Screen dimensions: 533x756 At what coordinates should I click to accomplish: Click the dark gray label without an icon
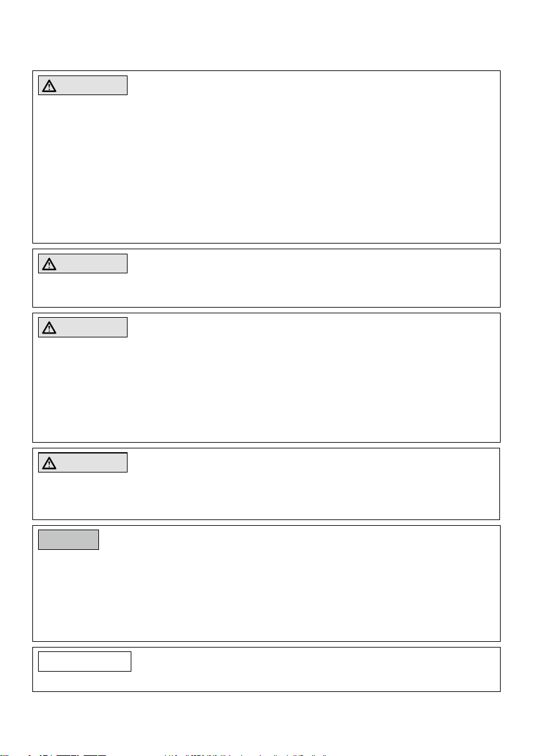69,540
